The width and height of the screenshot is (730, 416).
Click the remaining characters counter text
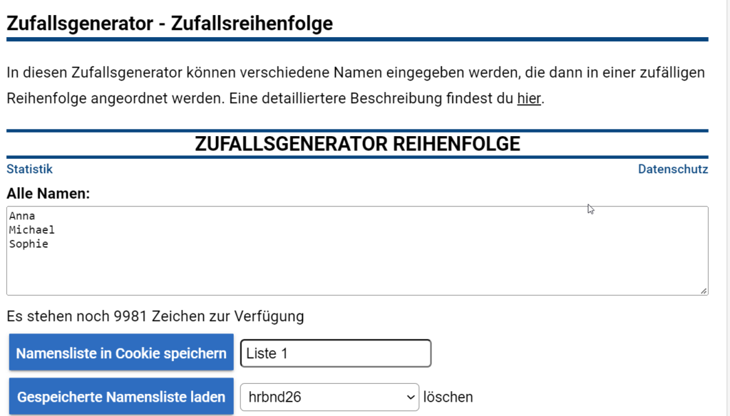pos(155,316)
